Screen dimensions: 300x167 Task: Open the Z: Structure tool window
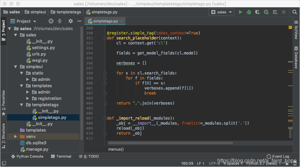(3, 136)
